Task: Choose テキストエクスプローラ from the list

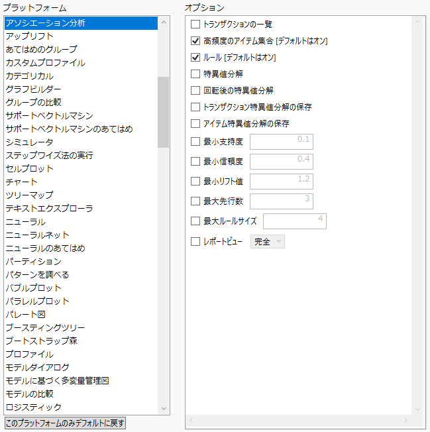Action: pos(49,209)
